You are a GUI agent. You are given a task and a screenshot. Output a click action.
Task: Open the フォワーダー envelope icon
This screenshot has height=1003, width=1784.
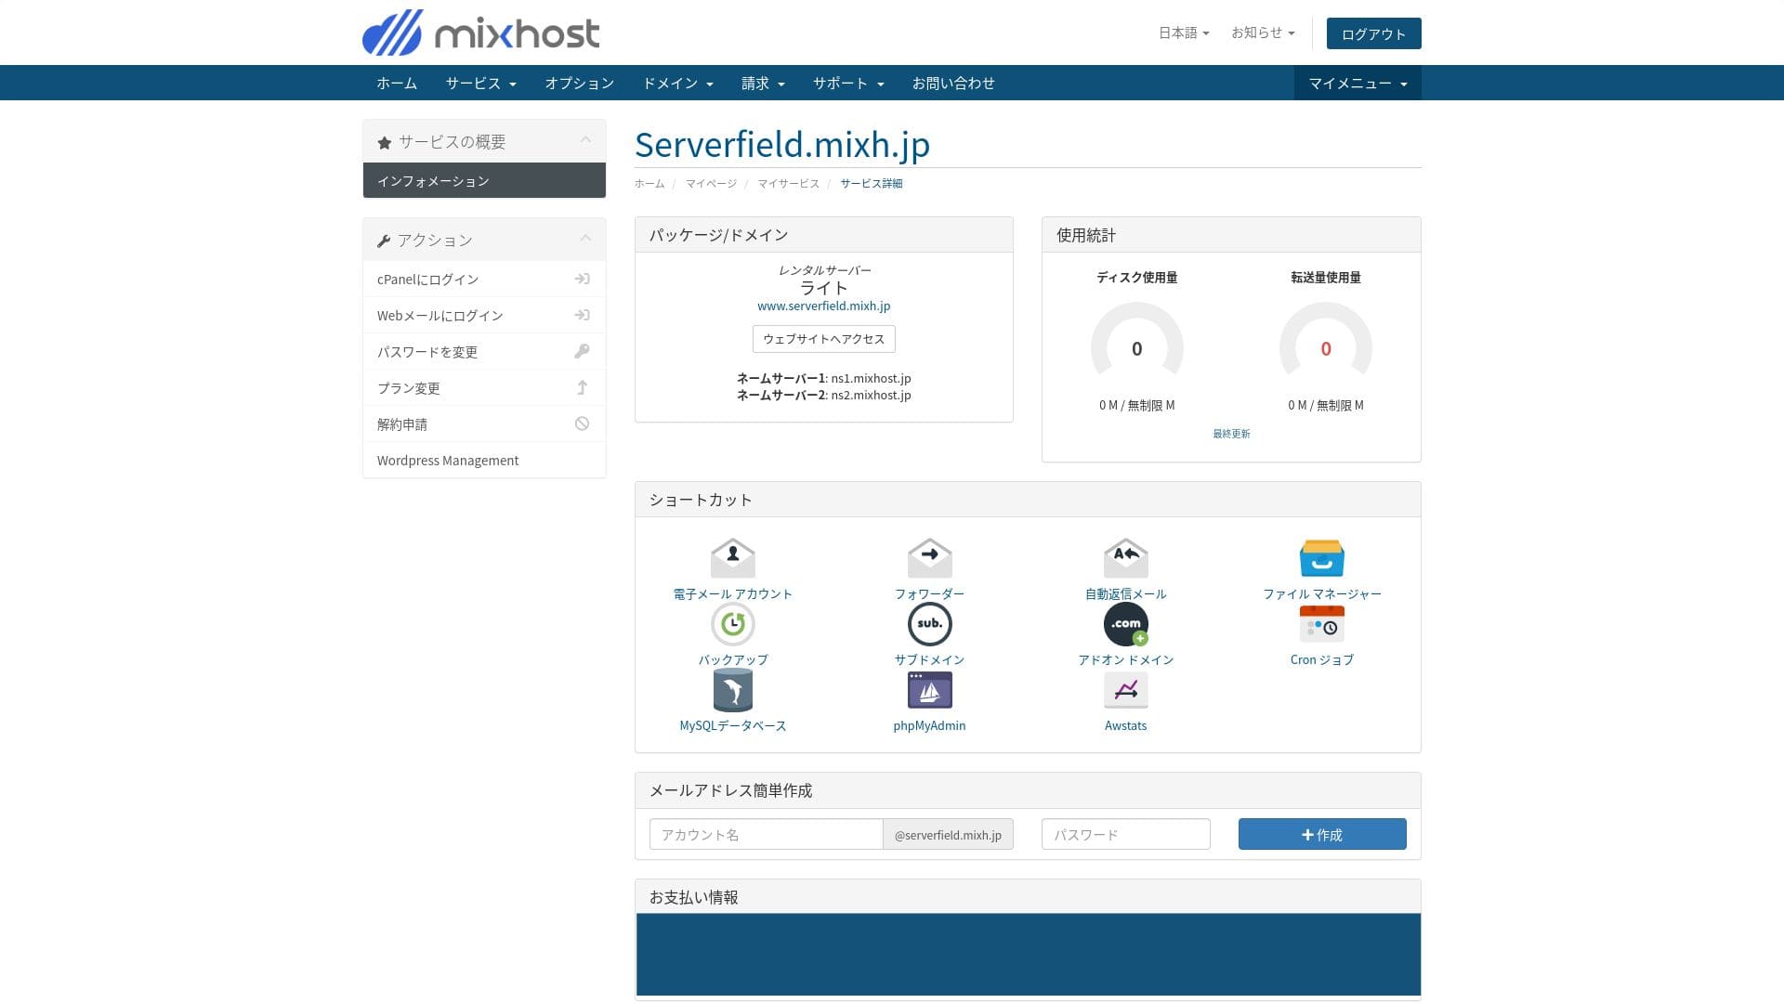(929, 558)
